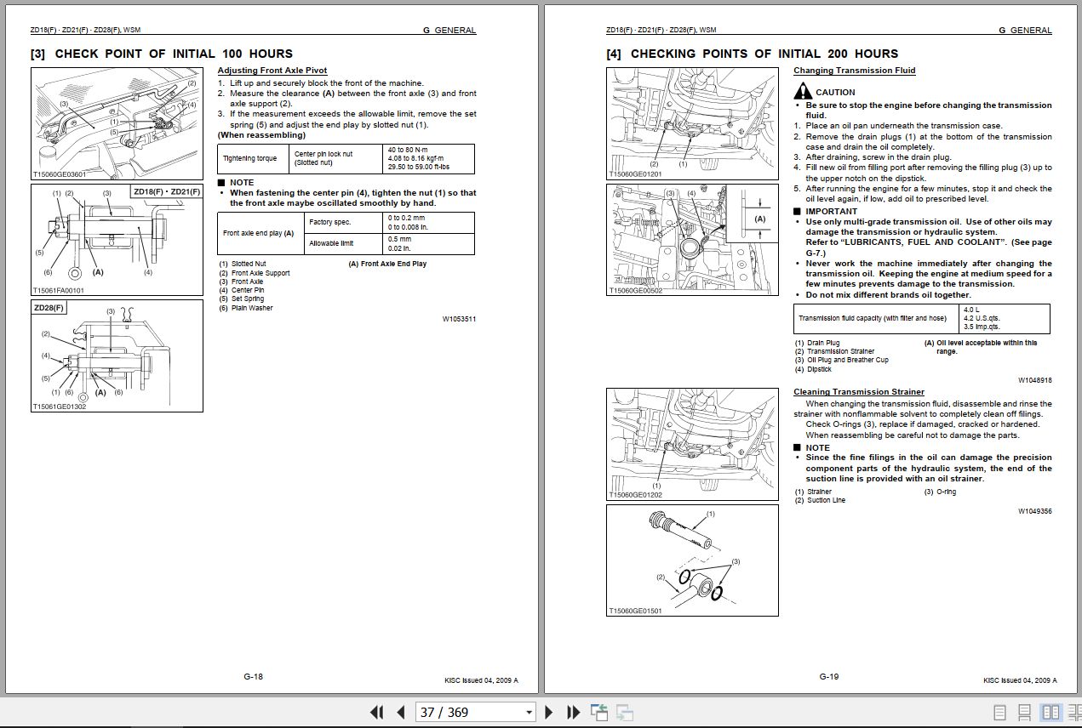Go to the first page

376,713
